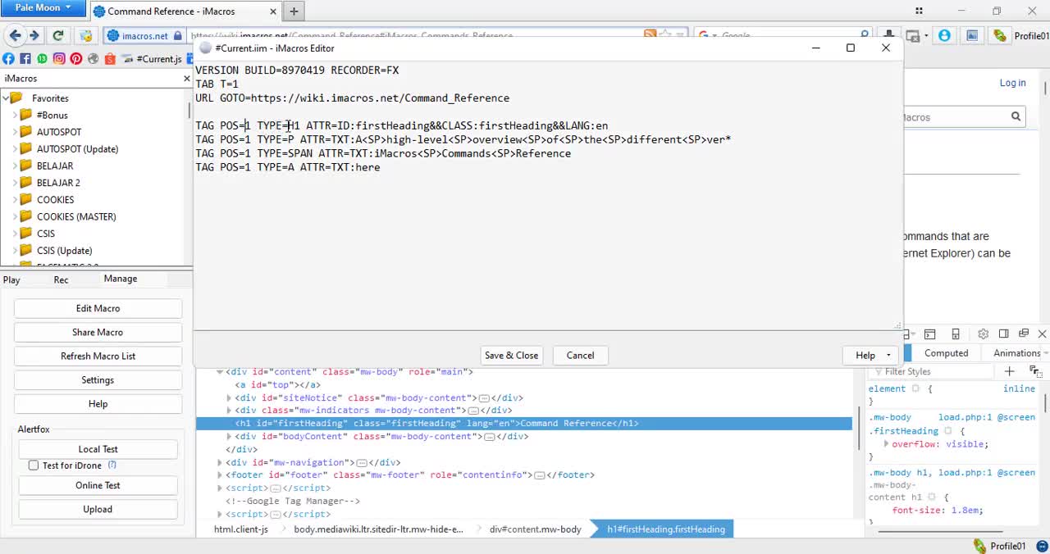This screenshot has width=1050, height=554.
Task: Open the devtools settings gear
Action: [983, 334]
